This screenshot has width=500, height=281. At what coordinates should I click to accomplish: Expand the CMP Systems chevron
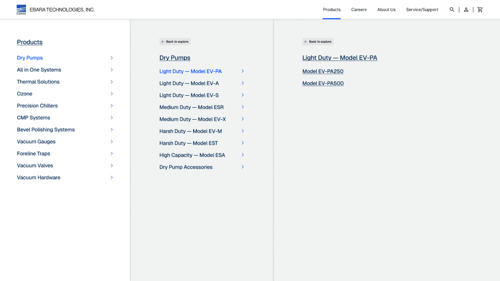click(111, 118)
